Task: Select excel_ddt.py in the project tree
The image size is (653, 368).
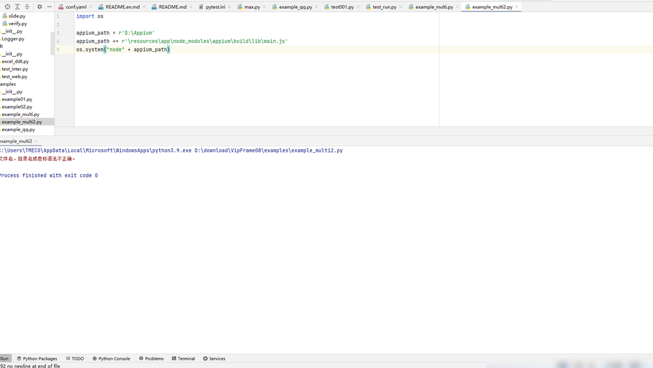Action: point(15,62)
